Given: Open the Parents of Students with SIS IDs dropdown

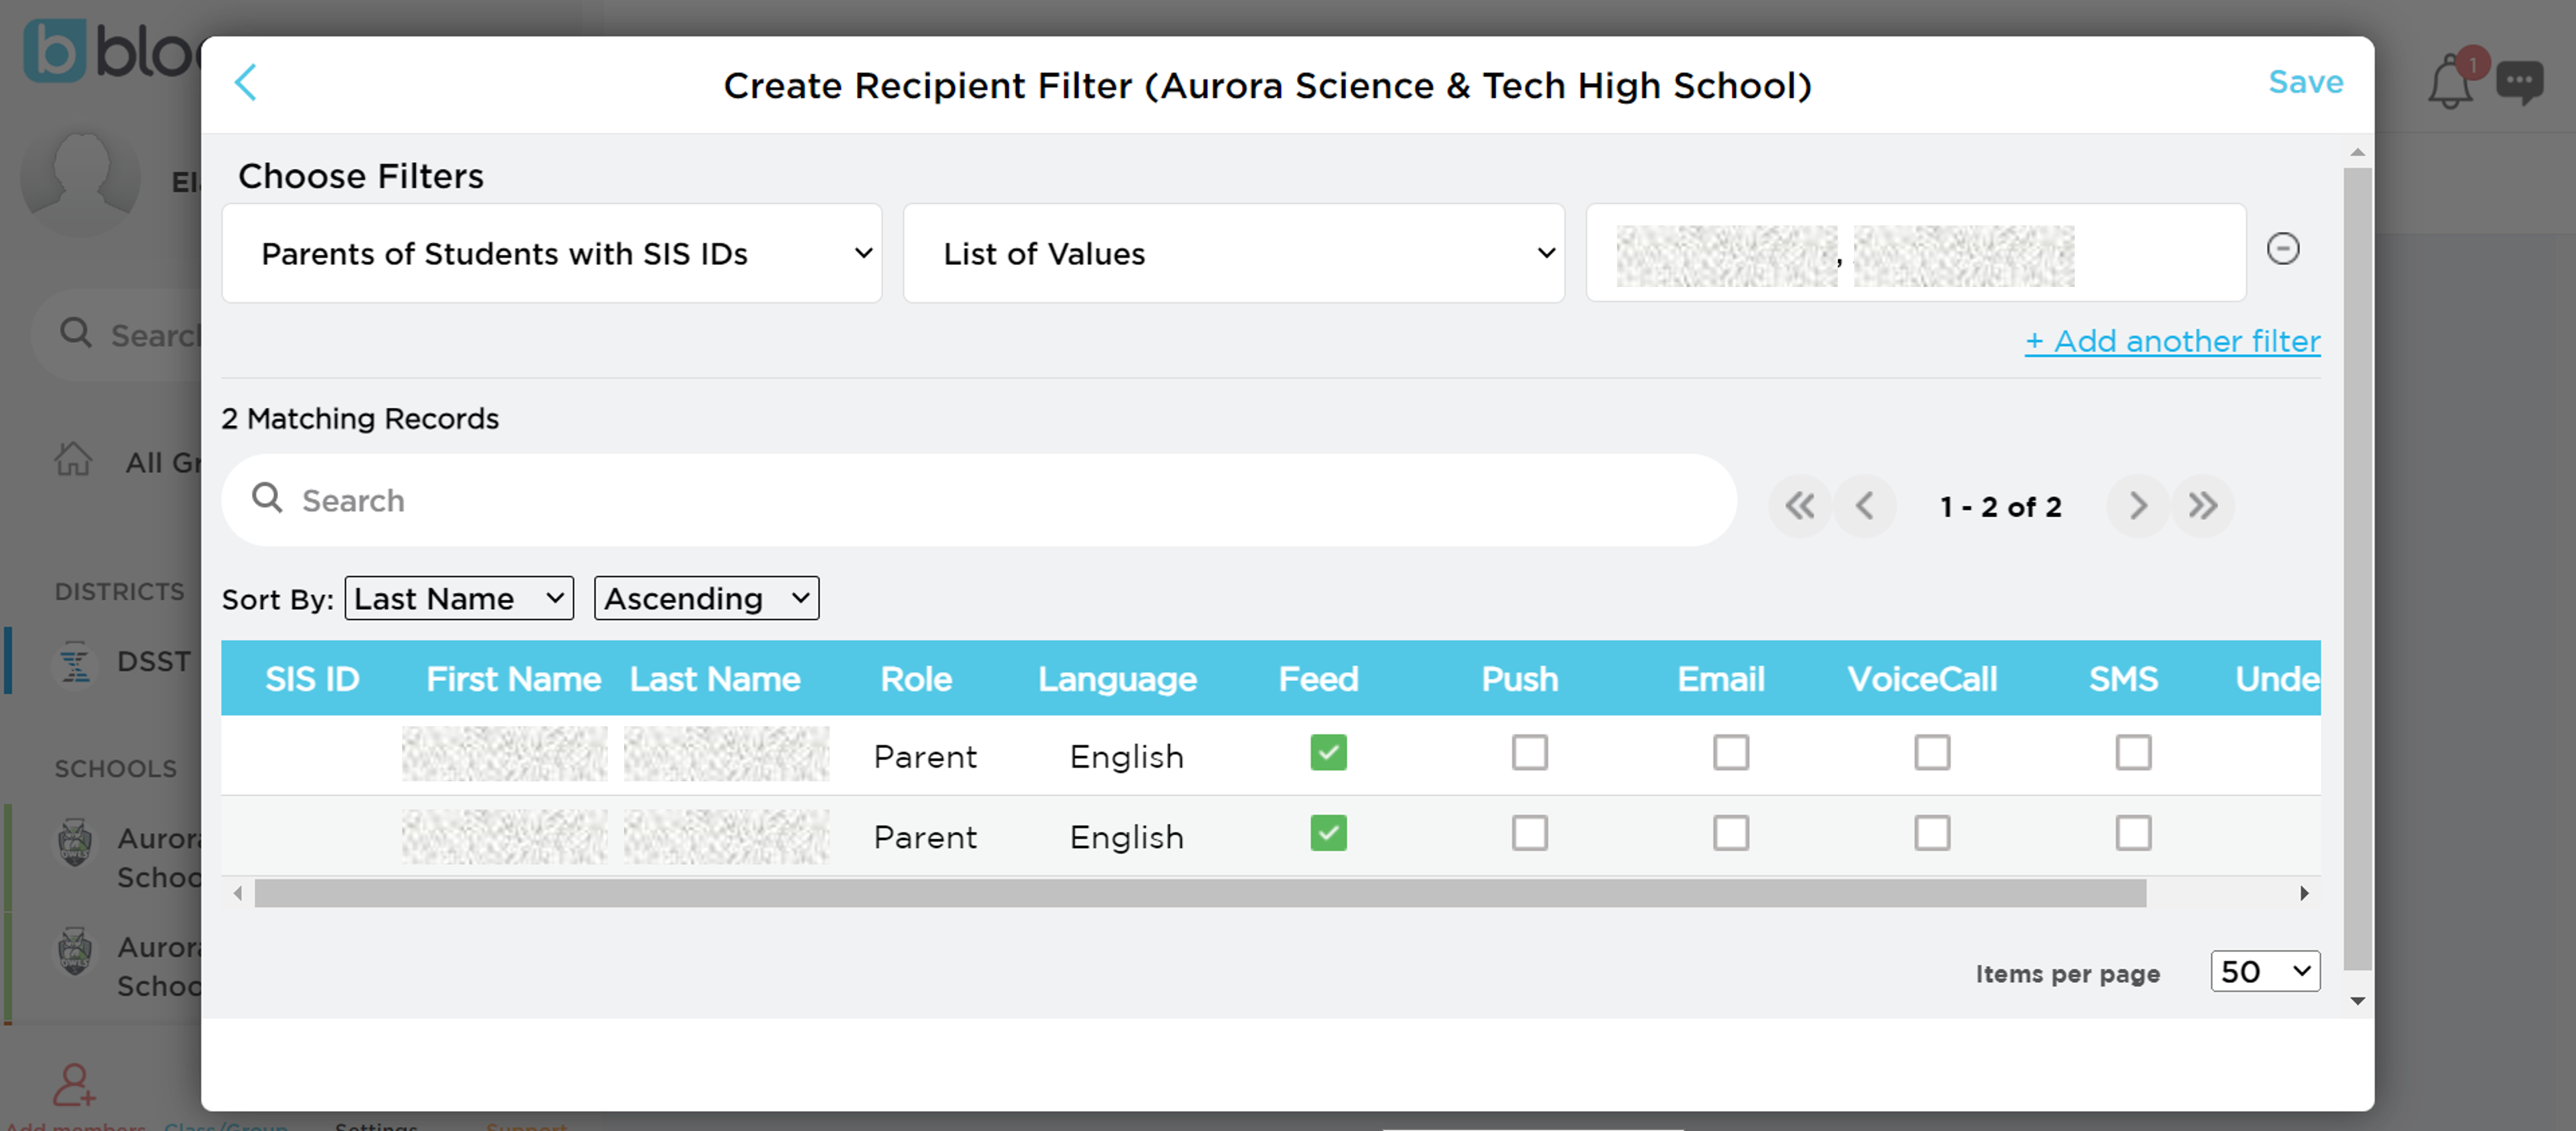Looking at the screenshot, I should tap(552, 253).
